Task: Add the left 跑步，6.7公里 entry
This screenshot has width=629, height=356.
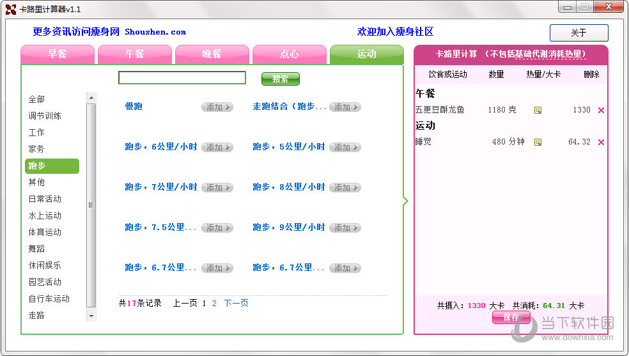Action: (x=217, y=268)
